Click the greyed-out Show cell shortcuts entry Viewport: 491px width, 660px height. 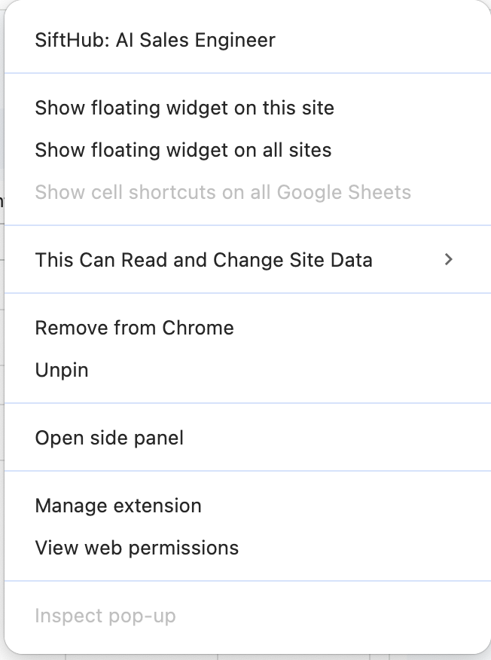[x=223, y=192]
